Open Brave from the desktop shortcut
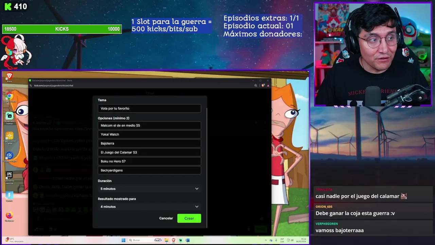This screenshot has width=435, height=245. (x=9, y=77)
